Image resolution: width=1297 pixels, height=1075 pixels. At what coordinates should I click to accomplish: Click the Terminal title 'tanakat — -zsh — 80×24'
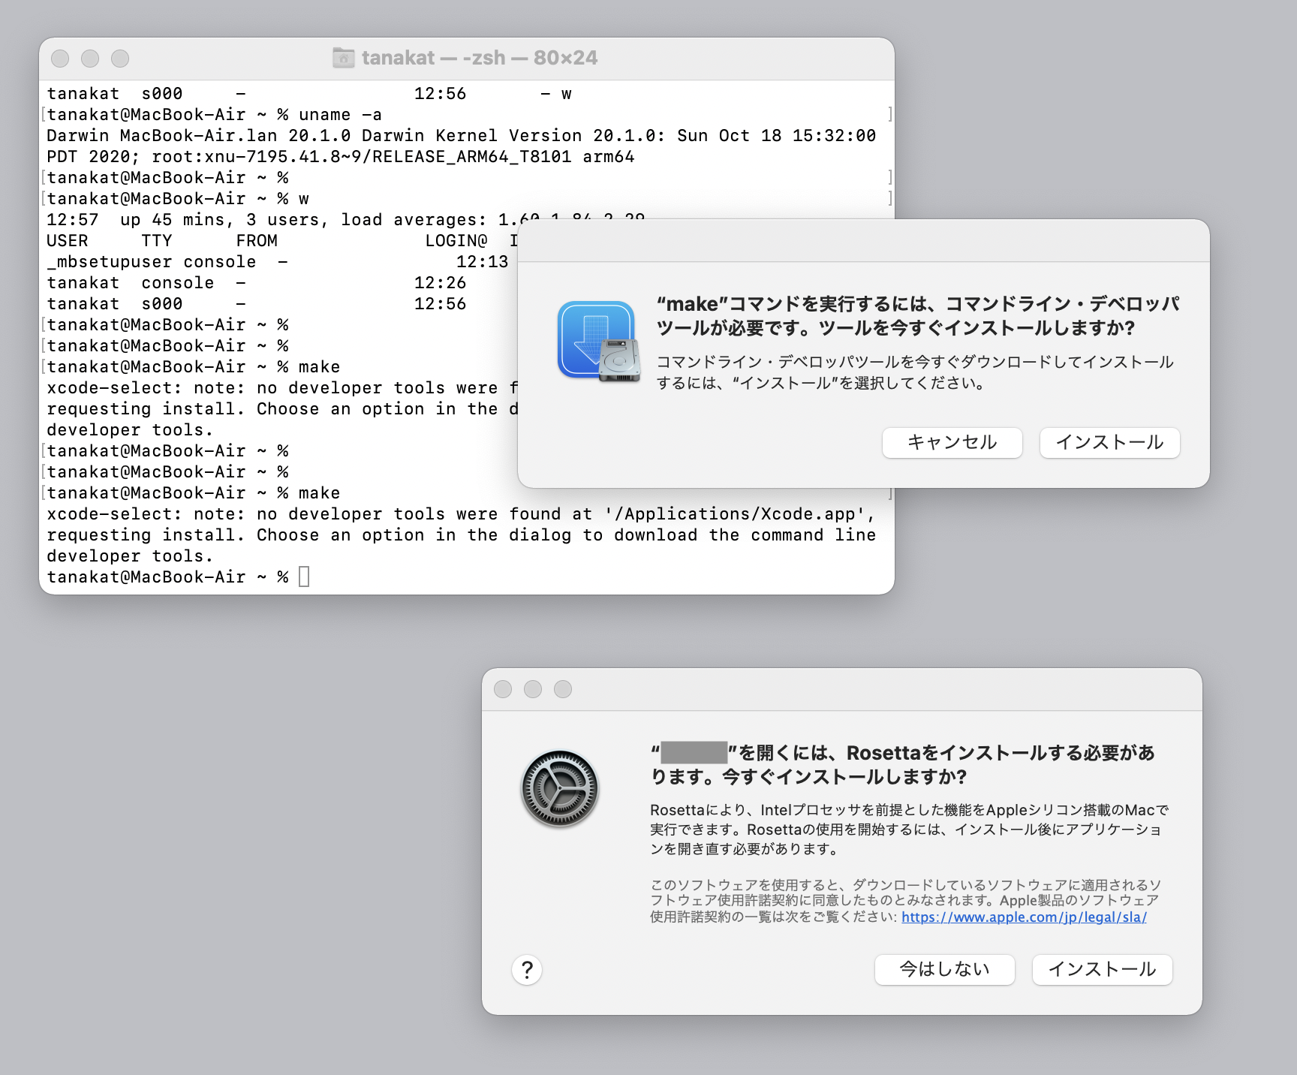(x=480, y=58)
